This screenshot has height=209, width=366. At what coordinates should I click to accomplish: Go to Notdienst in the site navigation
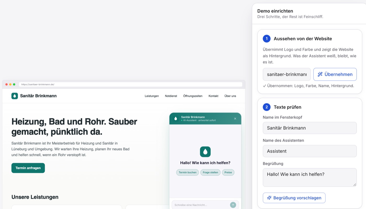pos(171,96)
